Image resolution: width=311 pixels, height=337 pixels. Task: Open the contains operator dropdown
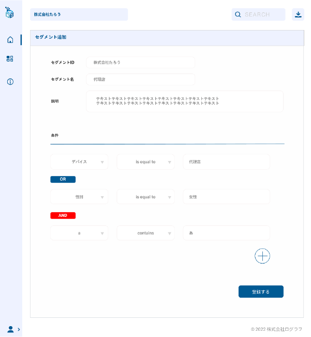coord(145,233)
